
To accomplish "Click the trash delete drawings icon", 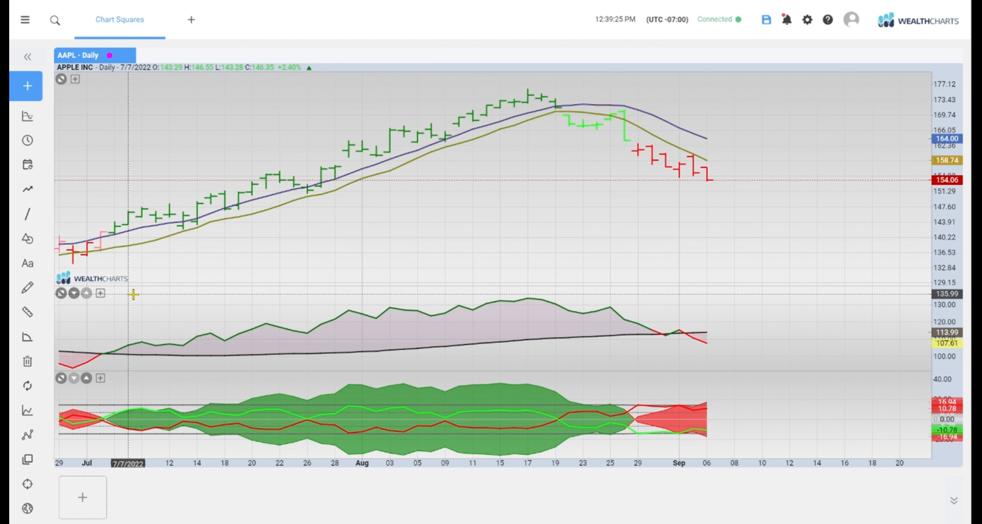I will (28, 361).
